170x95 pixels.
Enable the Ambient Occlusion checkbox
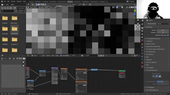coord(147,39)
